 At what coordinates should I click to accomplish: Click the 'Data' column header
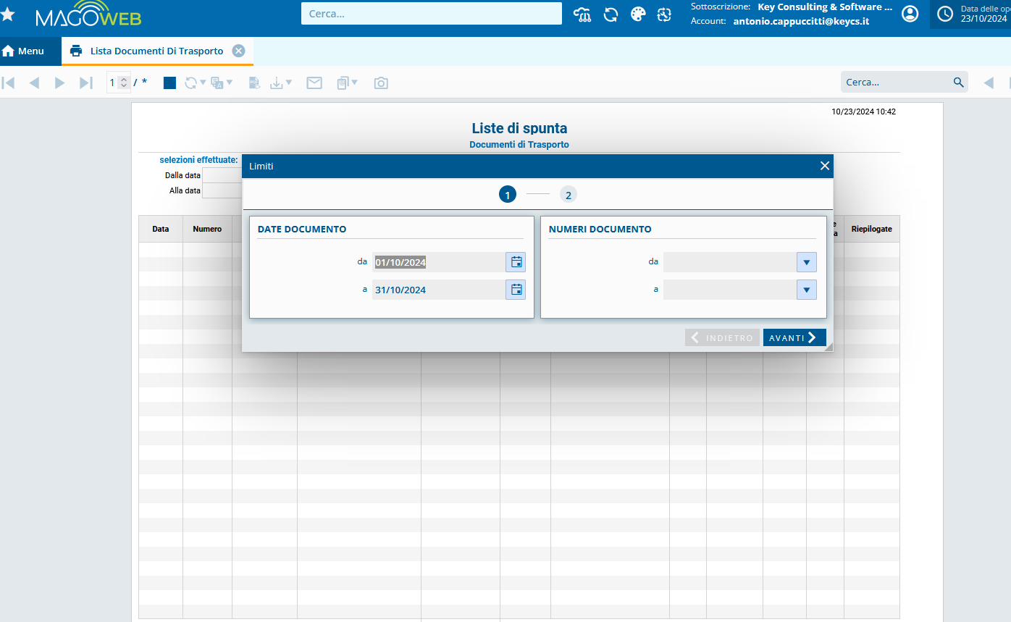161,229
